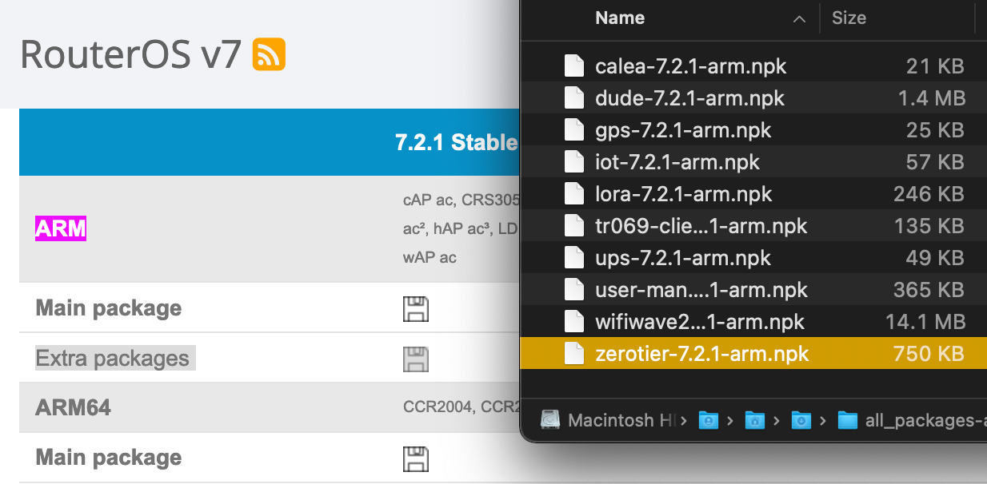Click the 14.1 MB size of wifiwave2
Image resolution: width=987 pixels, height=484 pixels.
tap(927, 322)
